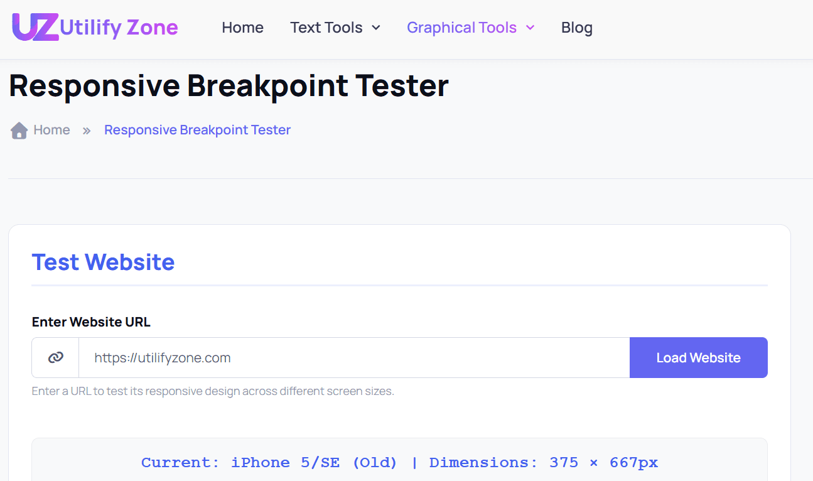Click the Load Website button
813x481 pixels.
[698, 357]
